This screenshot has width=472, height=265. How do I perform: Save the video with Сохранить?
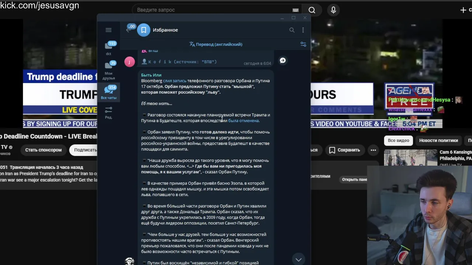click(344, 150)
